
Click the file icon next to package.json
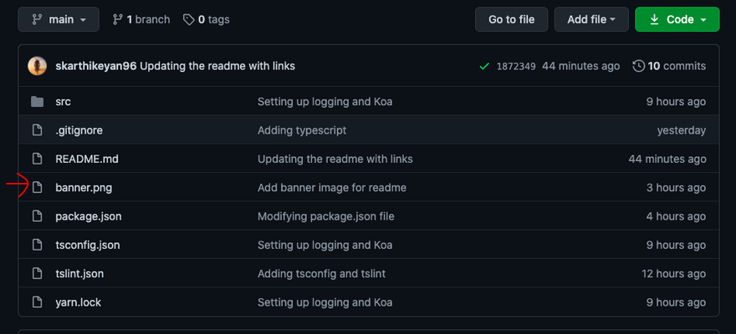pyautogui.click(x=37, y=216)
